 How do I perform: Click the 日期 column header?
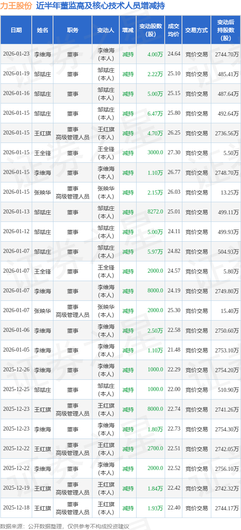click(16, 30)
